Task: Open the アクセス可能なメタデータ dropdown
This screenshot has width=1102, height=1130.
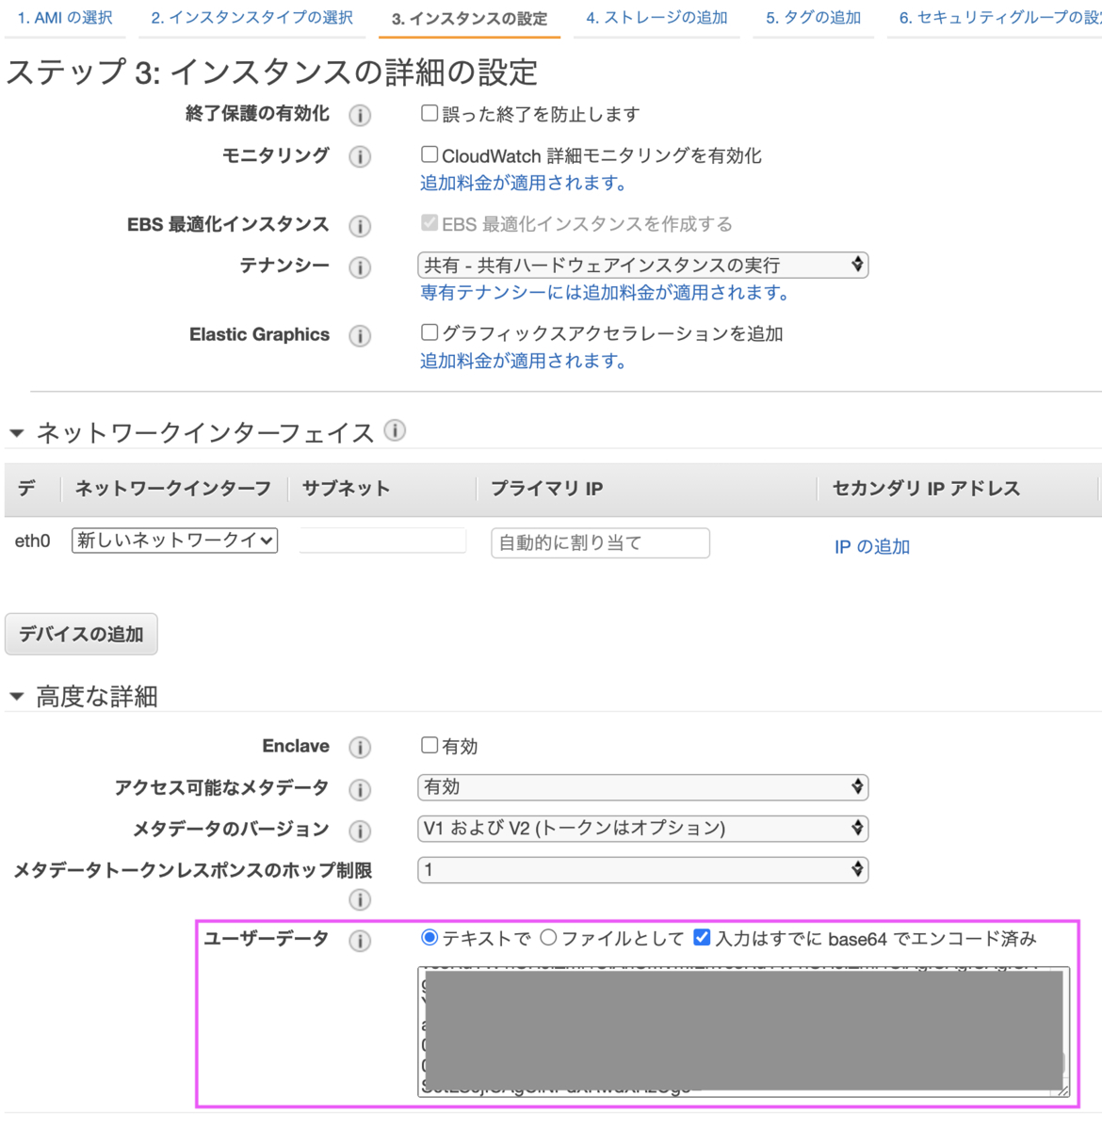Action: tap(642, 787)
